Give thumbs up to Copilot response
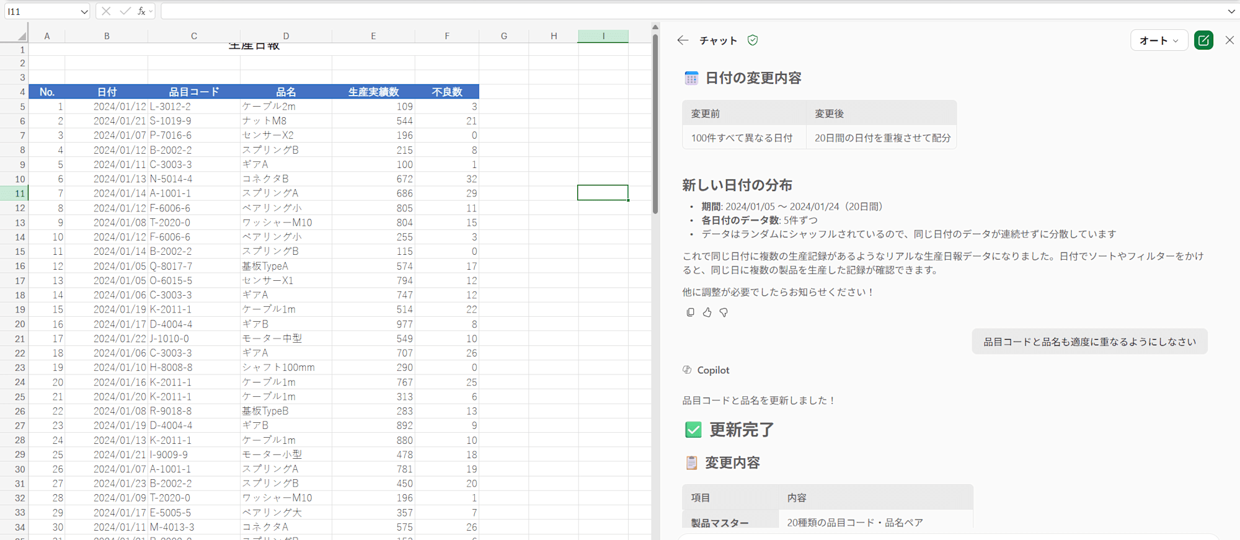This screenshot has height=540, width=1240. click(707, 312)
